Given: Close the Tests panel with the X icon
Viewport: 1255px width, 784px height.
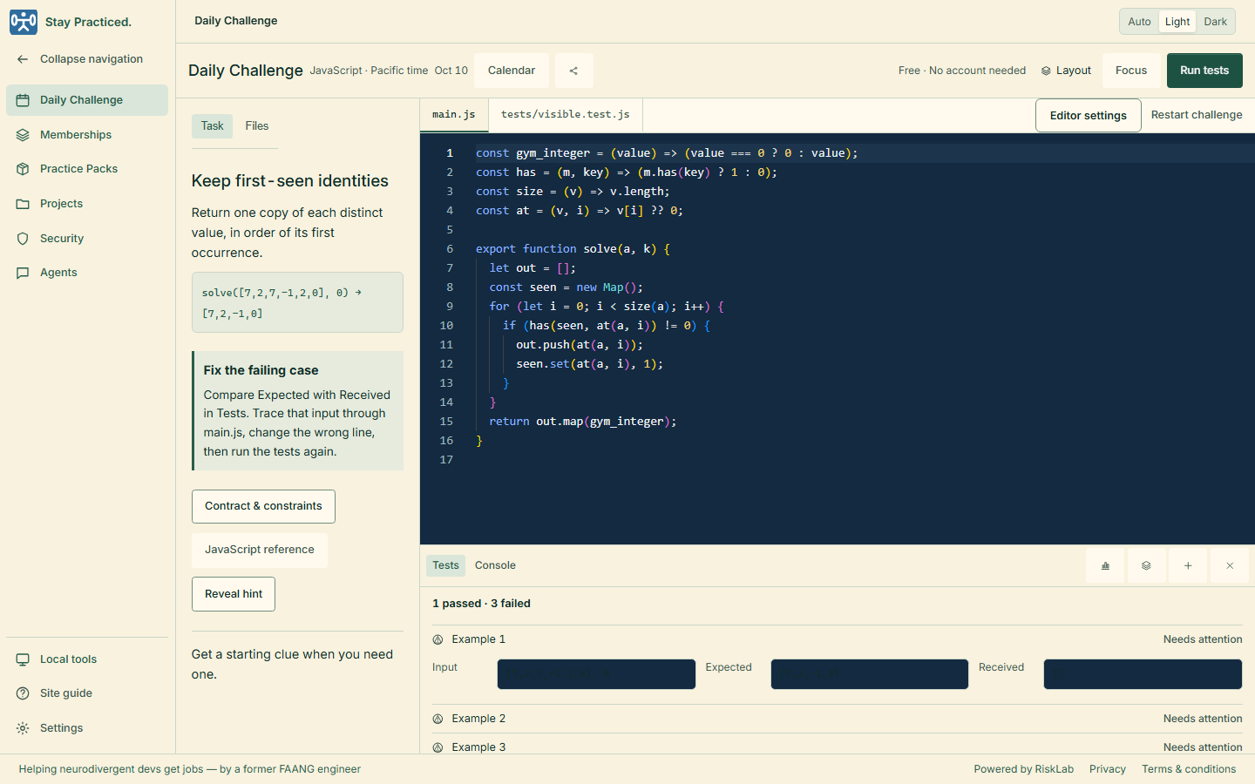Looking at the screenshot, I should point(1230,566).
